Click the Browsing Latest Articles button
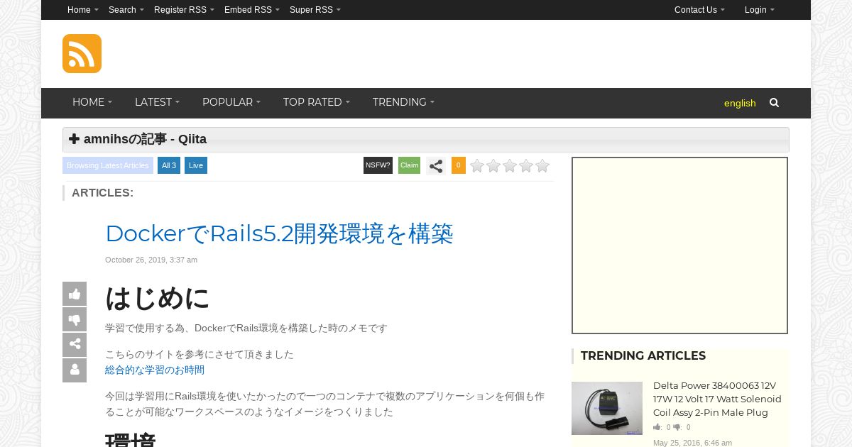852x447 pixels. click(x=108, y=165)
